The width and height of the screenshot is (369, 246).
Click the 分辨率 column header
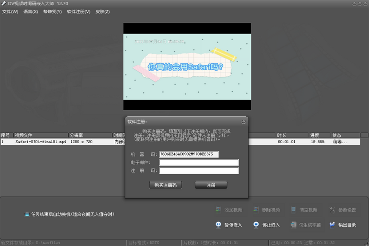[x=91, y=135]
